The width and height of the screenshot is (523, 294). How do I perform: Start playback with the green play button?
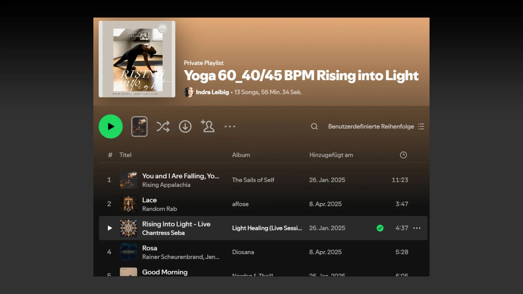tap(110, 126)
